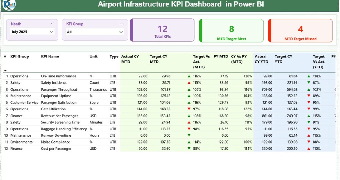Sort by the KPI Name column header
Screen dimensions: 340x180
pyautogui.click(x=50, y=56)
